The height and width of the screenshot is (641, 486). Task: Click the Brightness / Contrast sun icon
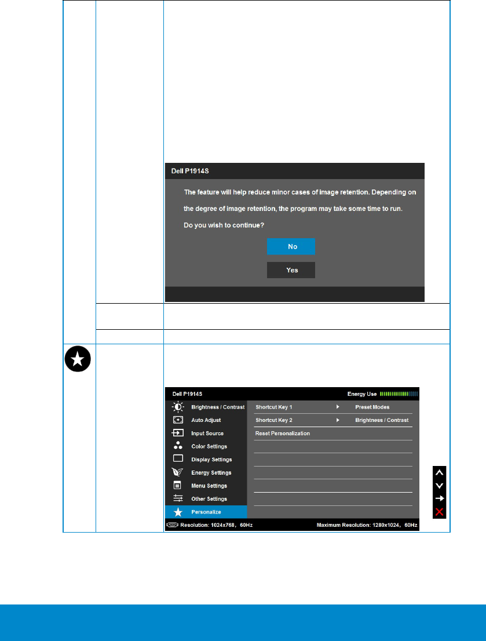click(x=178, y=407)
